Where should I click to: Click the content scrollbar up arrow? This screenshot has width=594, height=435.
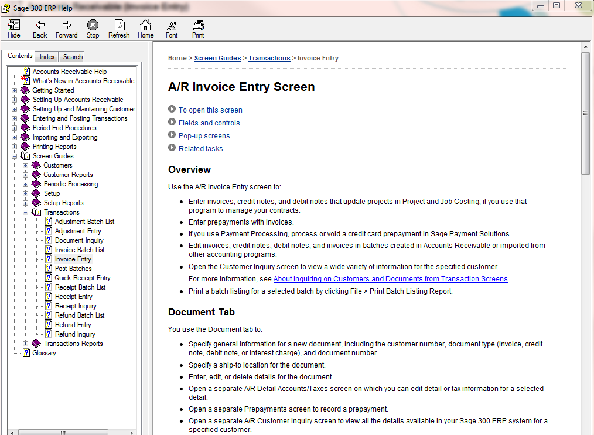(x=585, y=47)
